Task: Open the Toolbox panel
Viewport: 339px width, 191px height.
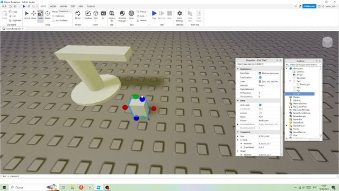Action: (88, 15)
